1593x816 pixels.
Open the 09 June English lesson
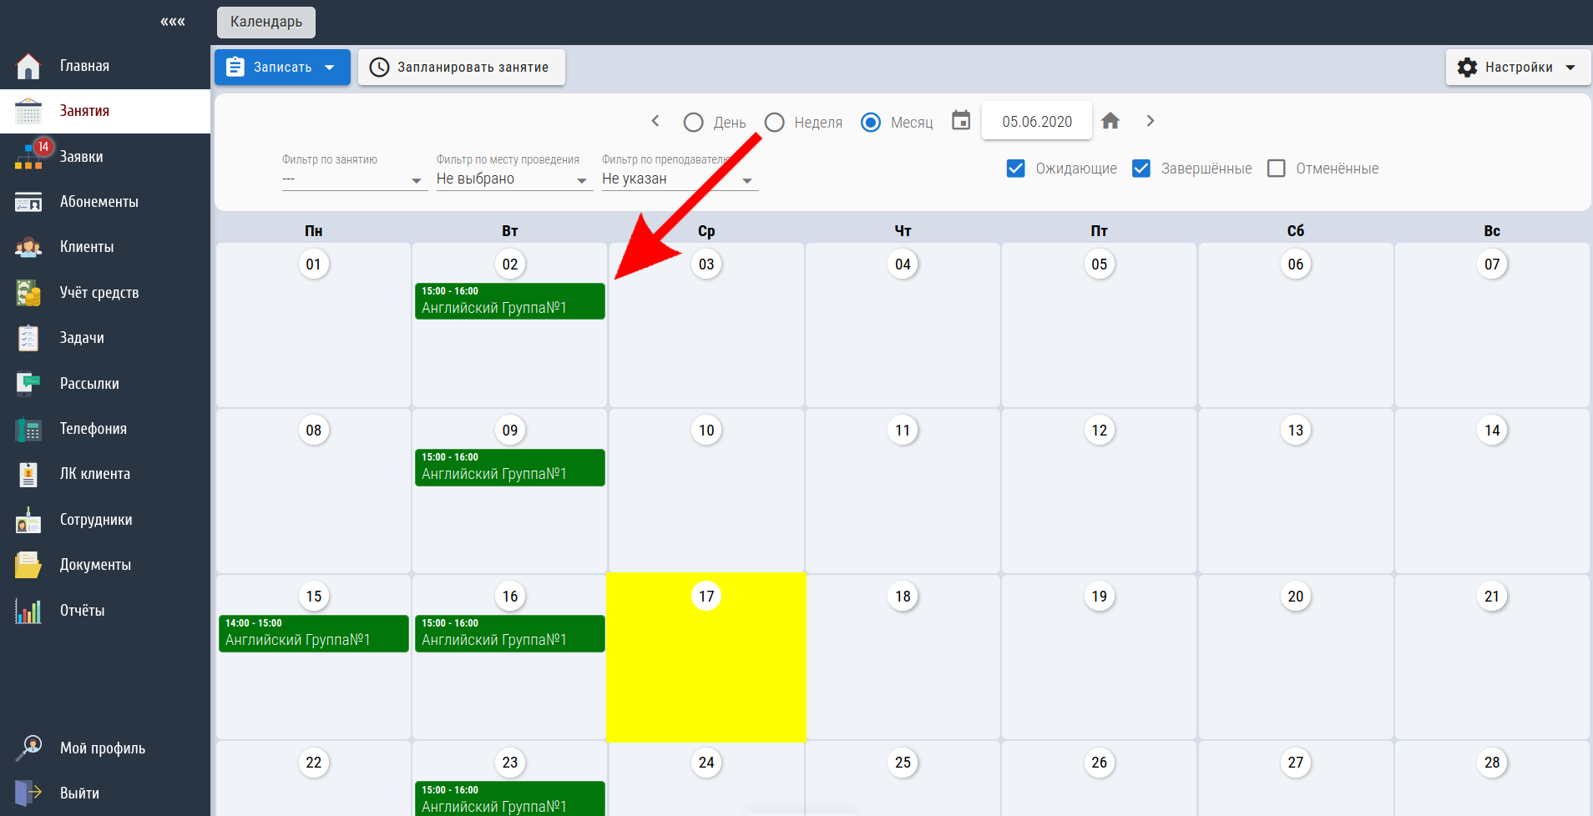coord(509,467)
